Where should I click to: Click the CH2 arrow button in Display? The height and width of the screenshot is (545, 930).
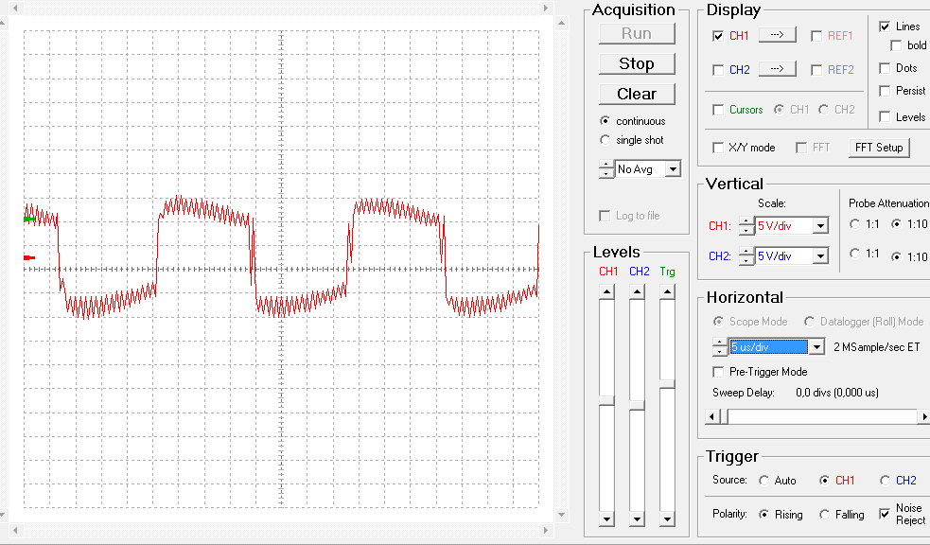(777, 69)
